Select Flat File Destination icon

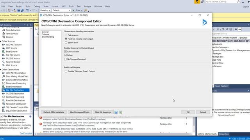(x=4, y=90)
